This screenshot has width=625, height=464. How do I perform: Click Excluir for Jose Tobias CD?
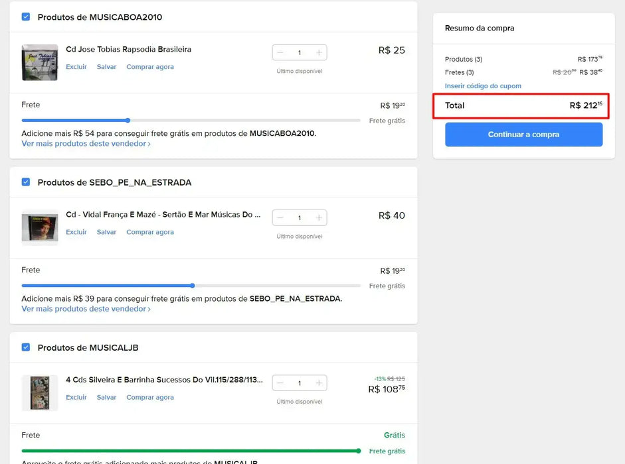76,67
